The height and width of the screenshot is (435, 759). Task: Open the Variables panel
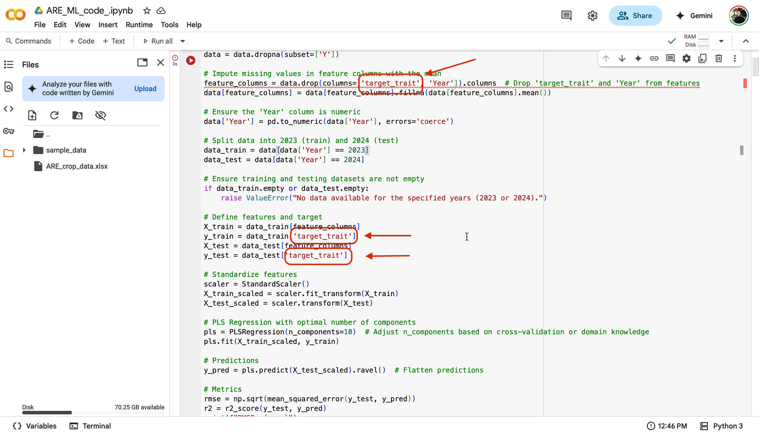pyautogui.click(x=35, y=426)
